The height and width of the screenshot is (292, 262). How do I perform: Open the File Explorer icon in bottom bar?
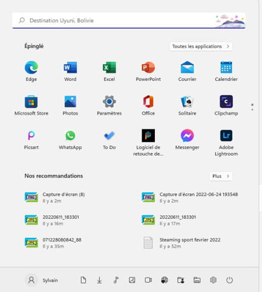(197, 280)
